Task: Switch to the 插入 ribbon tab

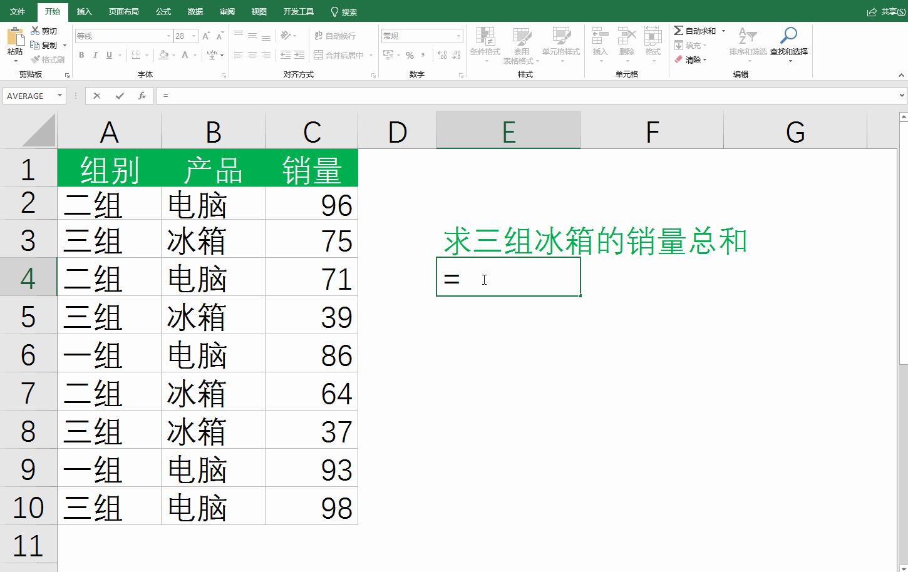Action: click(84, 11)
